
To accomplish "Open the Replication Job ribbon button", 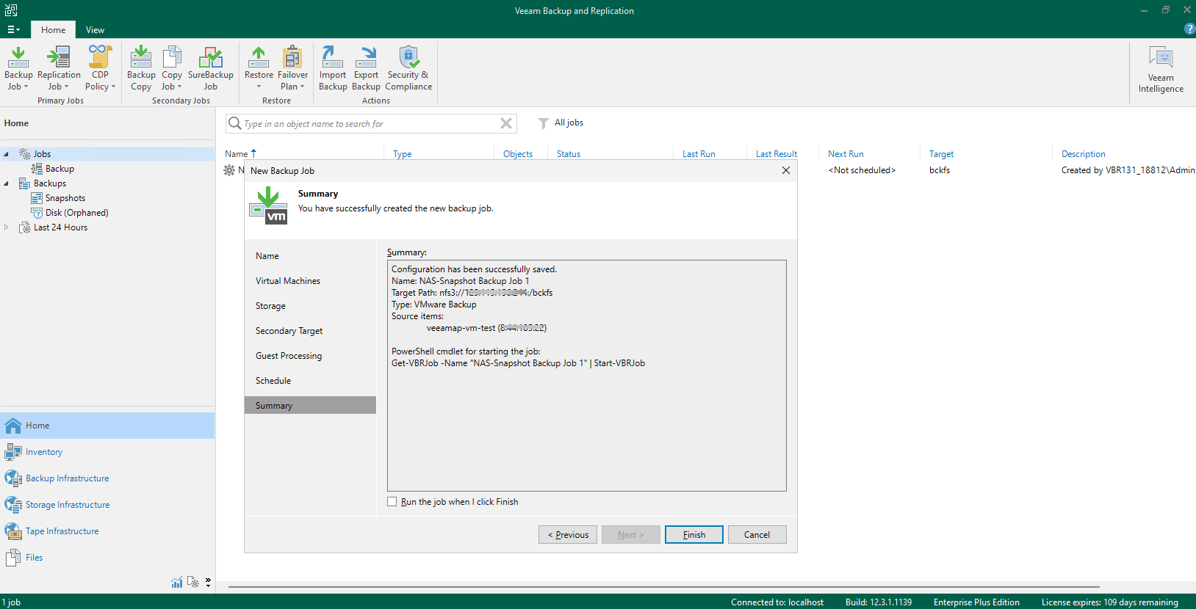I will click(x=59, y=68).
